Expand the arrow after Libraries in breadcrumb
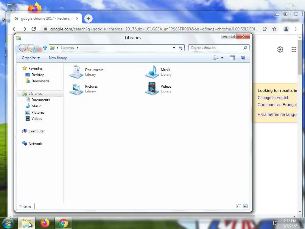This screenshot has width=305, height=229. (x=77, y=48)
